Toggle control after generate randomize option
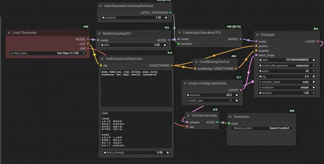Image resolution: width=324 pixels, height=164 pixels. click(287, 66)
